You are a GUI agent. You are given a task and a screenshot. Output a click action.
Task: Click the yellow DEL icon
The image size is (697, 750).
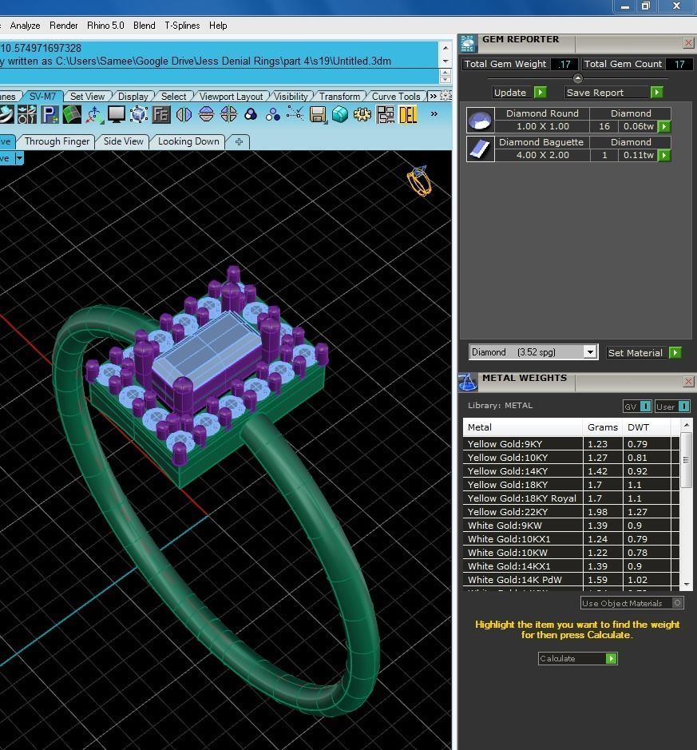click(x=408, y=115)
